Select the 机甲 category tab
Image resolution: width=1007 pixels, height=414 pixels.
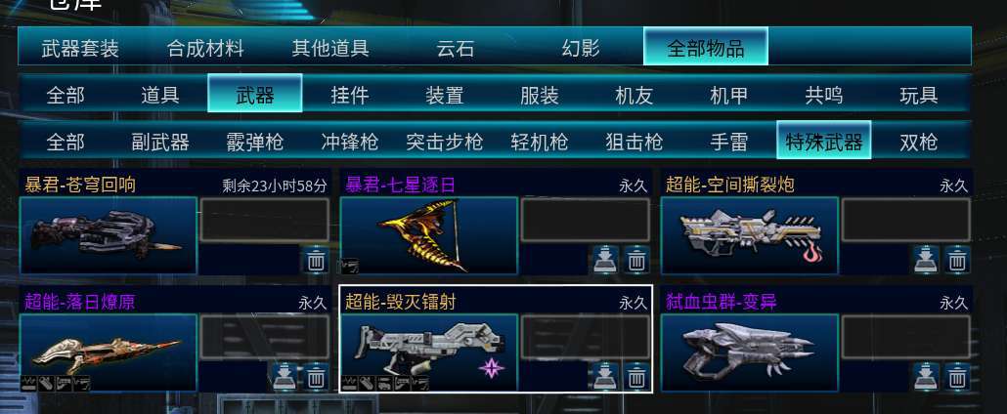[x=729, y=96]
